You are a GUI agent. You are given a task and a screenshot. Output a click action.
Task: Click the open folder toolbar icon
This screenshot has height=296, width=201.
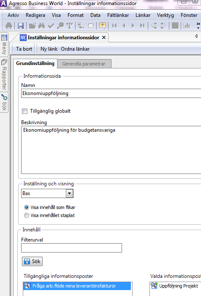(x=33, y=25)
